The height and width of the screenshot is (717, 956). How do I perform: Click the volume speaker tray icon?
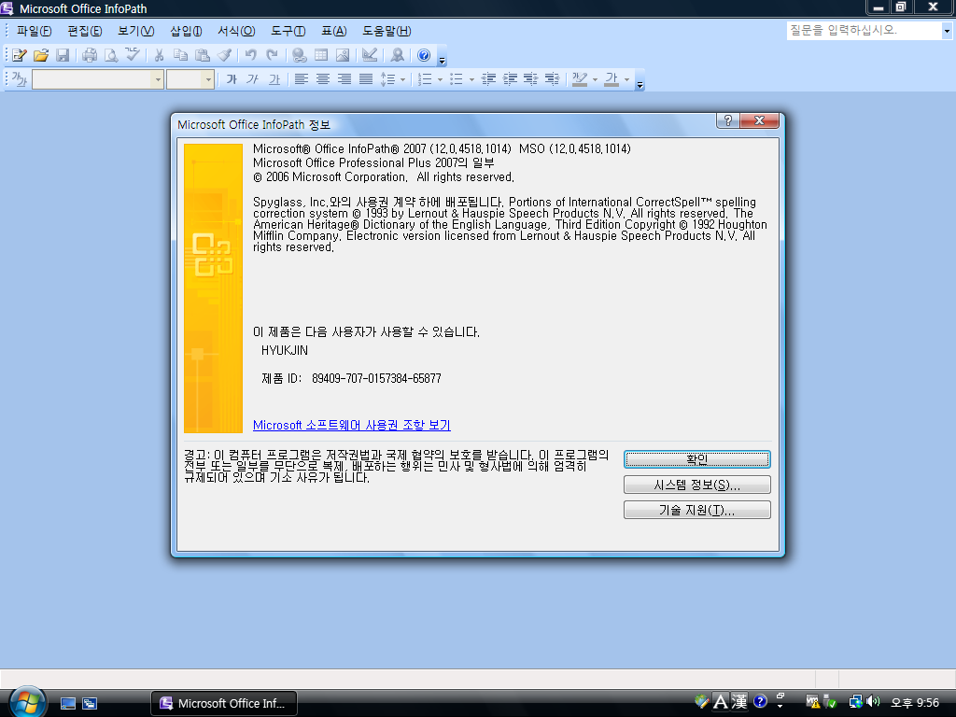point(874,702)
